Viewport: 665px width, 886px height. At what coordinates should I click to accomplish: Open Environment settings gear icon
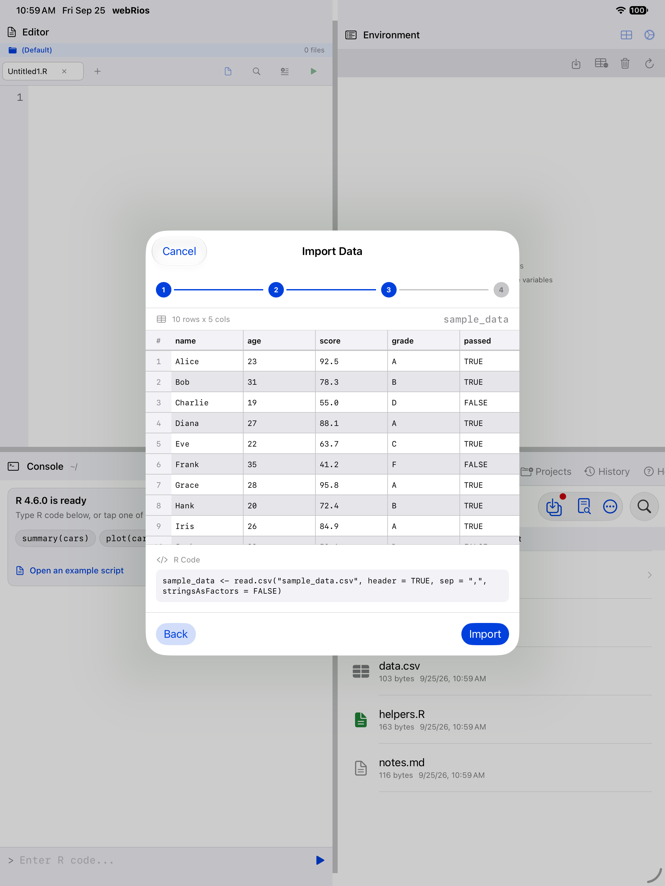pyautogui.click(x=649, y=35)
